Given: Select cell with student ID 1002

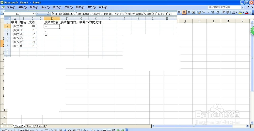Looking at the screenshot, I should 15,26.
